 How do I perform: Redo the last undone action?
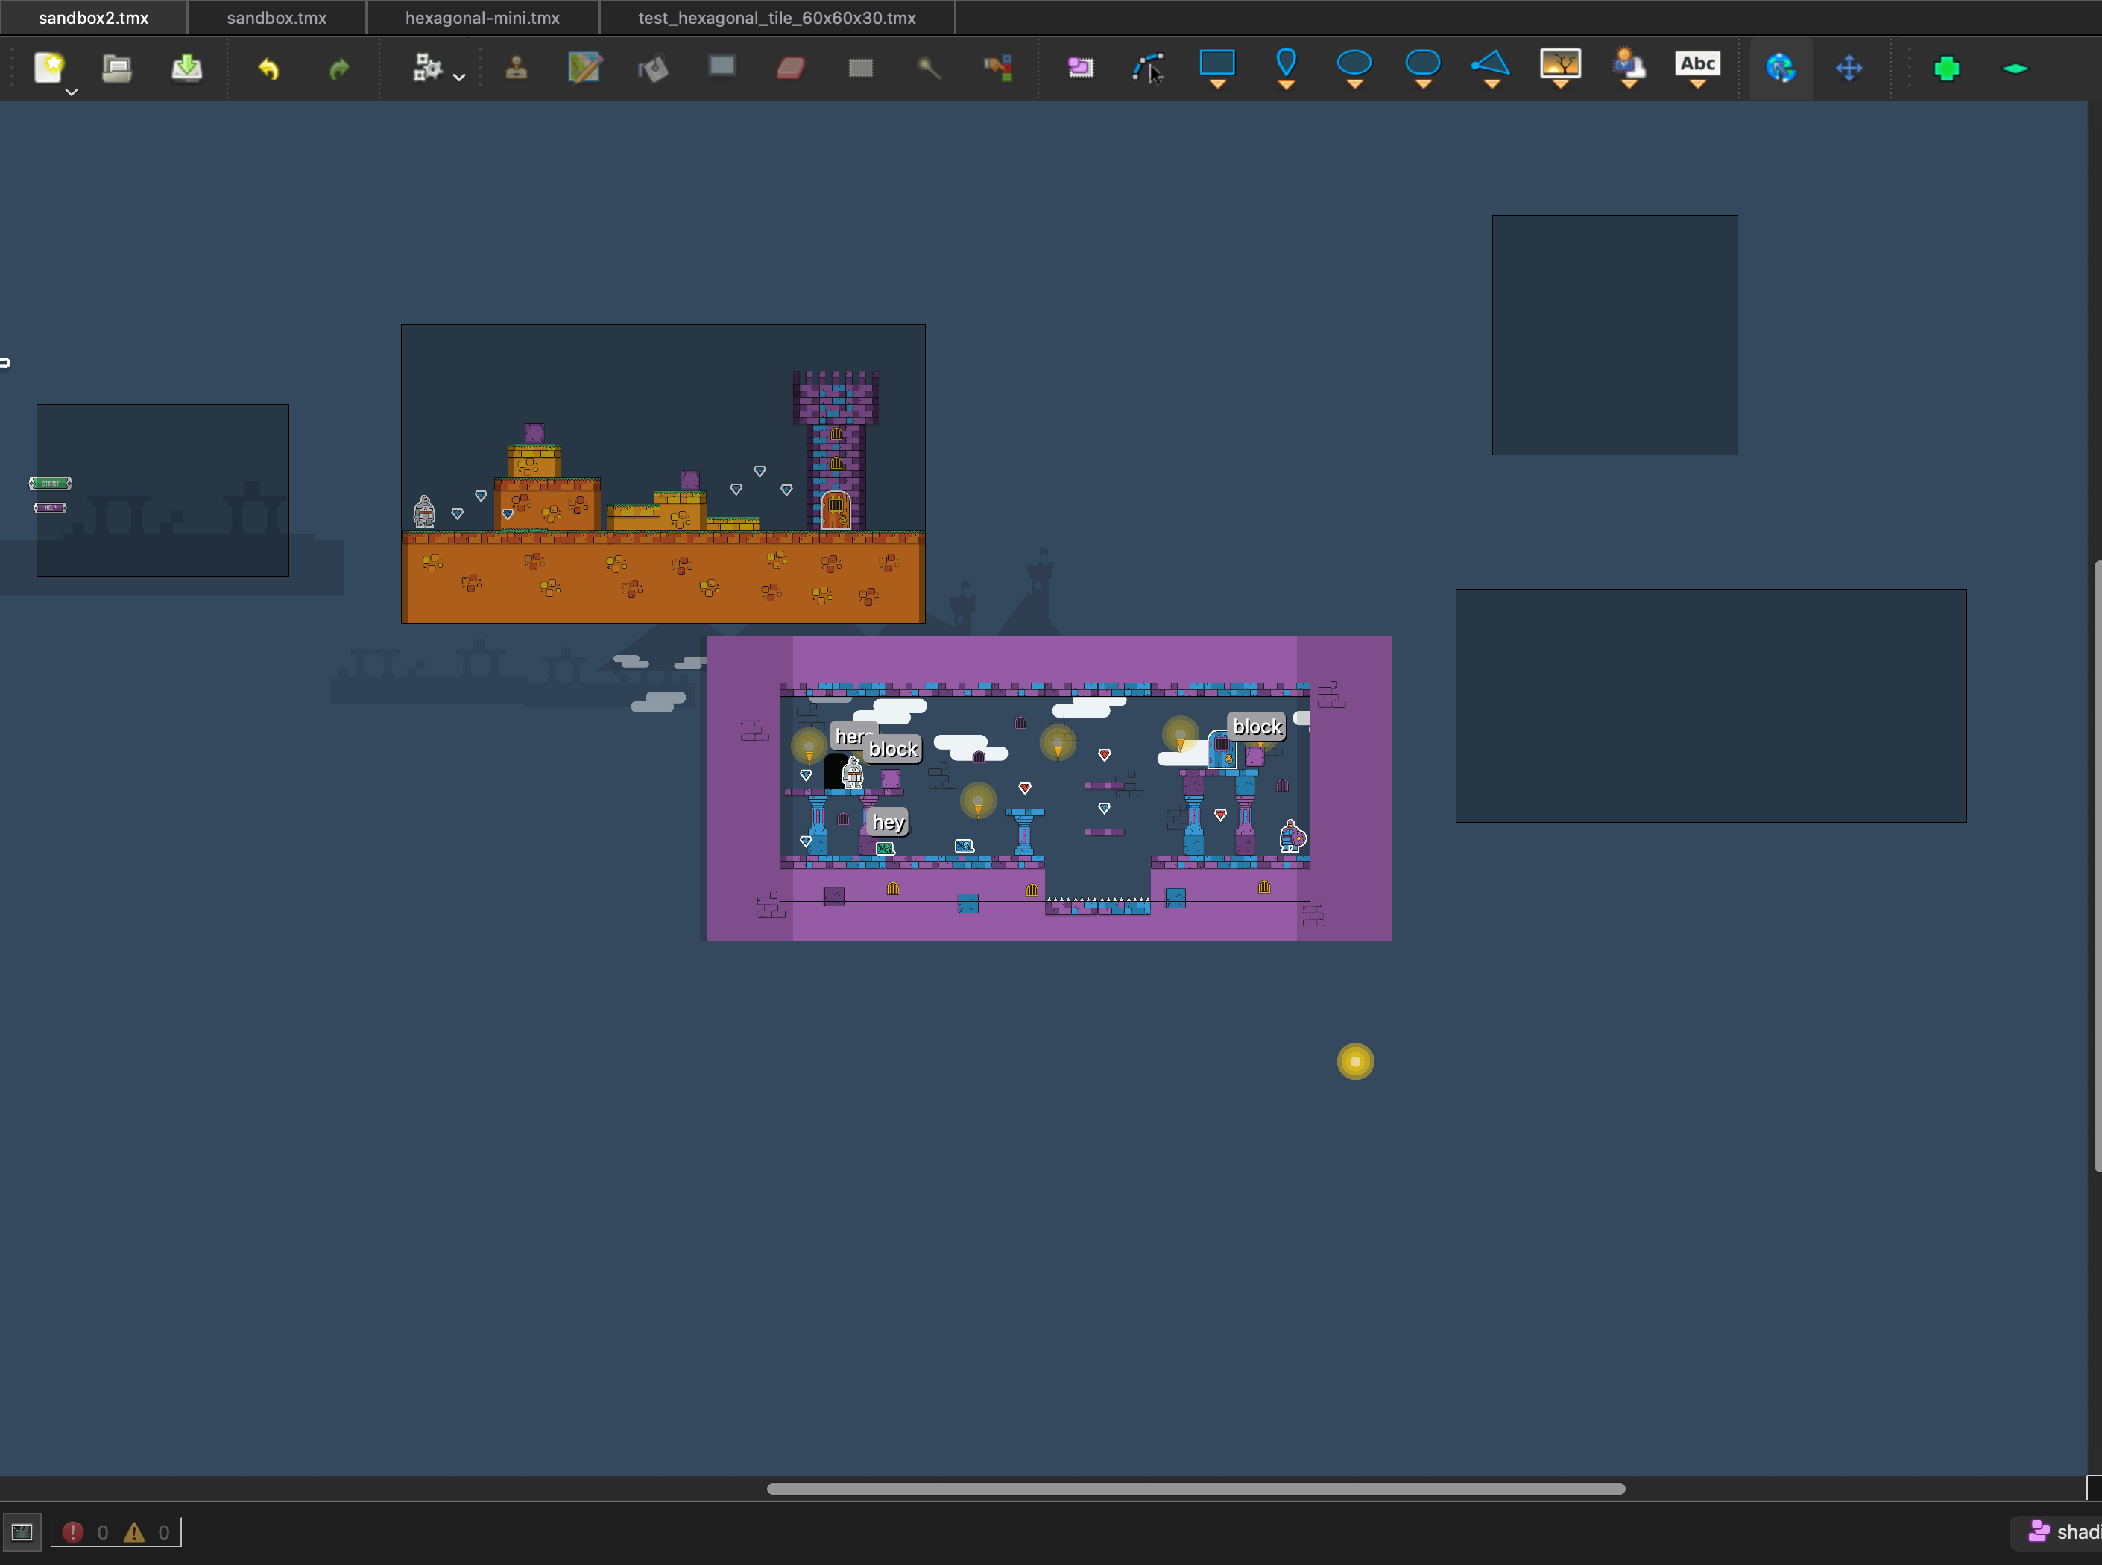tap(339, 67)
